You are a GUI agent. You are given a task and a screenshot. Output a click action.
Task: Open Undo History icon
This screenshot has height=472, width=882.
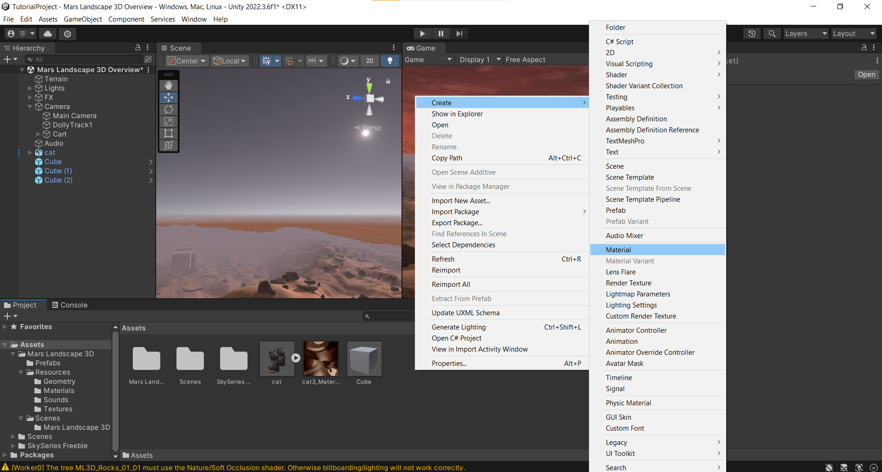[x=752, y=34]
